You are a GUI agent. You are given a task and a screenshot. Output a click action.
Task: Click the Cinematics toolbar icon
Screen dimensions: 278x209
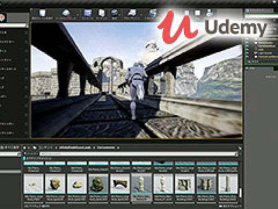pyautogui.click(x=153, y=13)
